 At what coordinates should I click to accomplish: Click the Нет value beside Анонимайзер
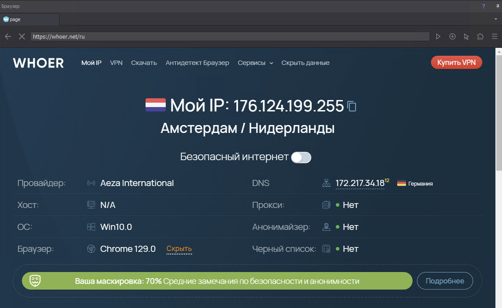351,227
